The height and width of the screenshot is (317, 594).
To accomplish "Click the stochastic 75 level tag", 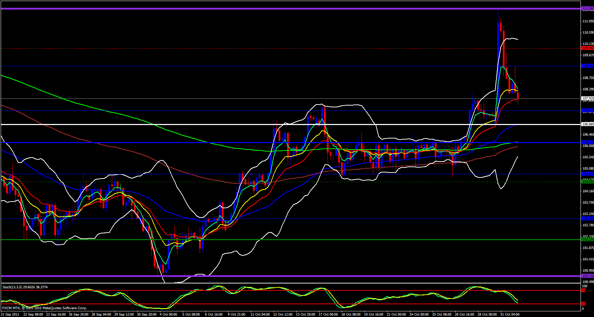I will (x=583, y=290).
